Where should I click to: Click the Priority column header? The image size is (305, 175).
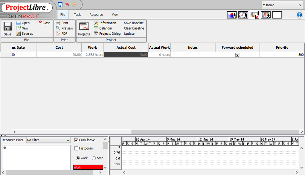(282, 47)
